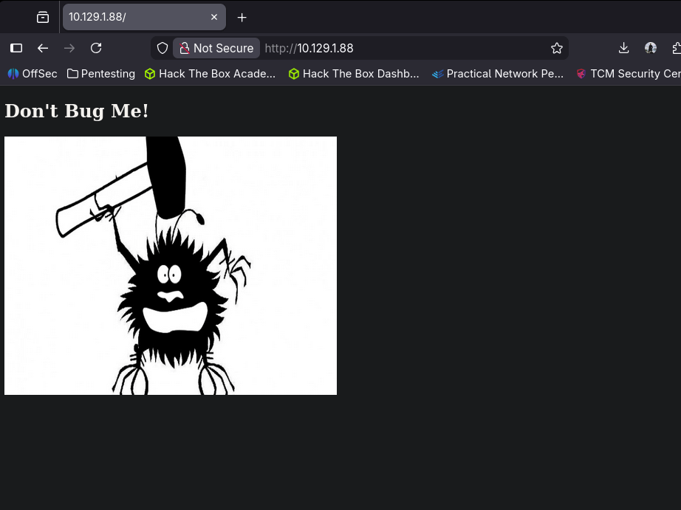Select the 10.129.1.88 tab
The height and width of the screenshot is (510, 681).
[x=133, y=17]
